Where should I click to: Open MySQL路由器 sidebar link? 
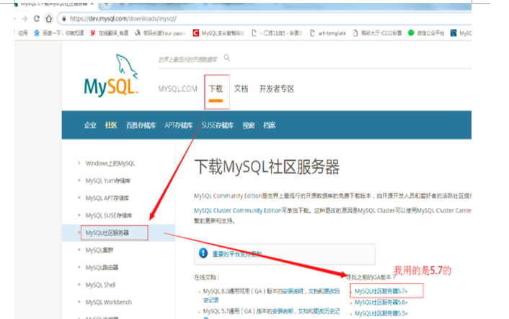[102, 268]
